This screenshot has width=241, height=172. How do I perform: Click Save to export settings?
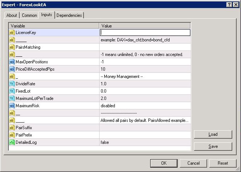[x=213, y=146]
